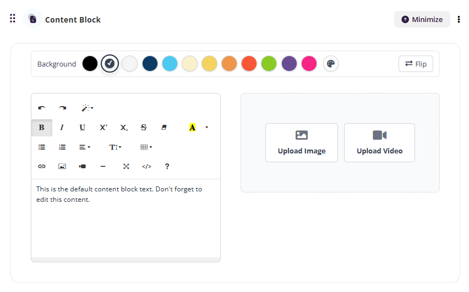469x292 pixels.
Task: Toggle strikethrough formatting
Action: coord(144,128)
